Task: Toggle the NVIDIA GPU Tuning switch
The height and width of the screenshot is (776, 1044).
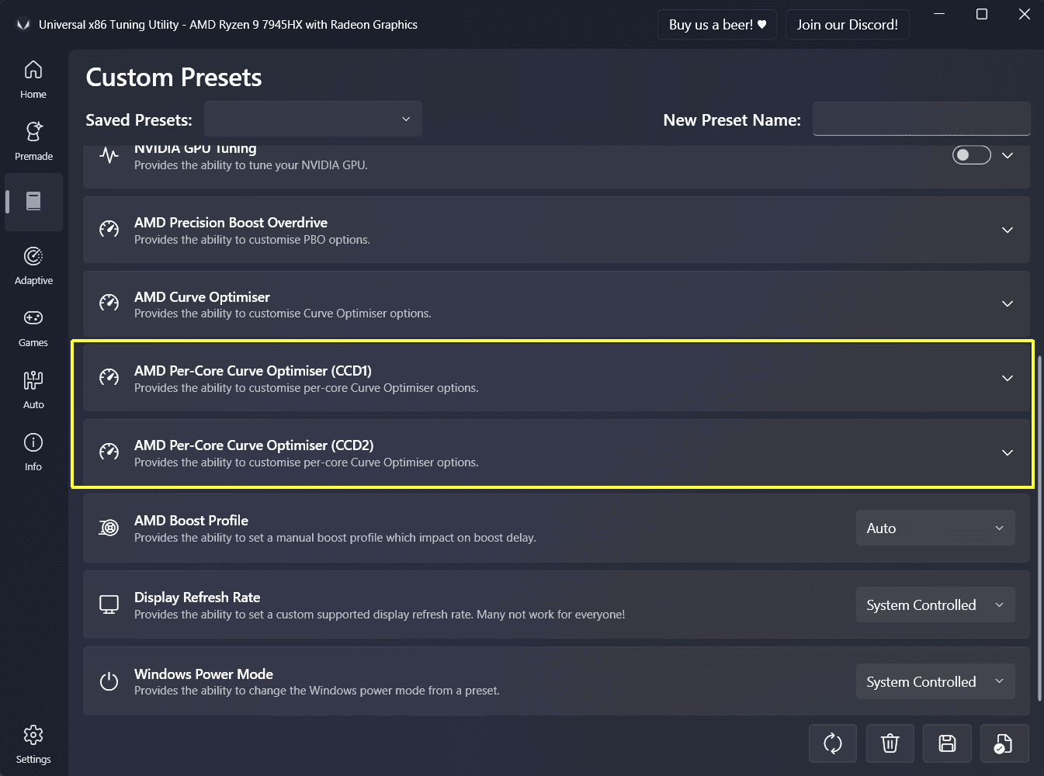Action: click(x=971, y=155)
